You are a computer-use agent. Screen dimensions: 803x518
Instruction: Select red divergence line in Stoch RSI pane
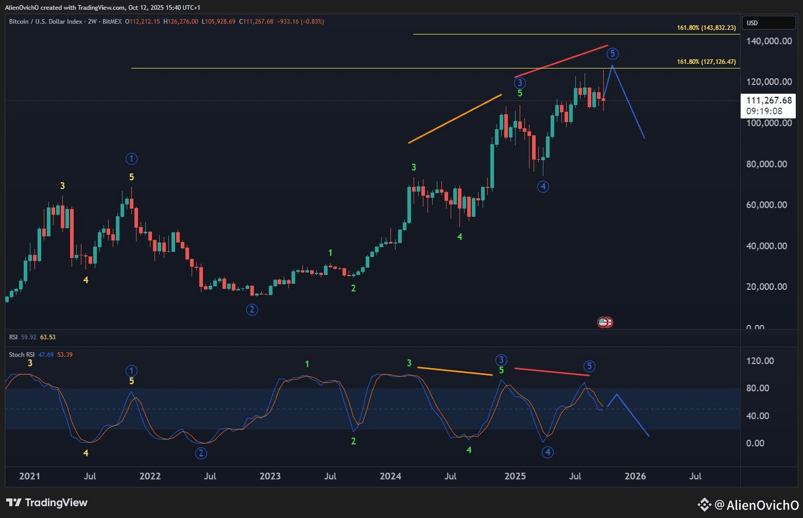click(552, 372)
